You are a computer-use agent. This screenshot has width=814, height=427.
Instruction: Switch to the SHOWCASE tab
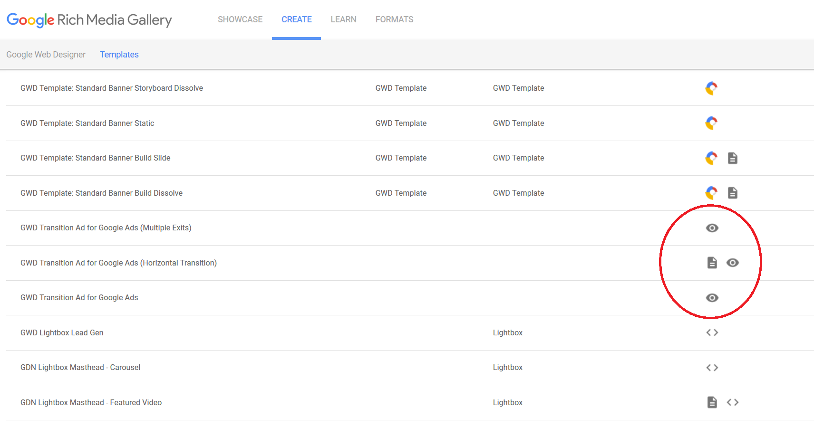[240, 19]
